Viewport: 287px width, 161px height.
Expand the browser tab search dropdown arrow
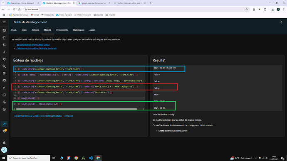[3, 3]
